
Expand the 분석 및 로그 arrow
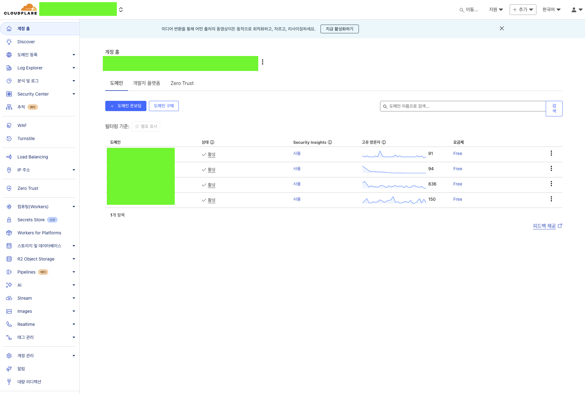pyautogui.click(x=74, y=81)
